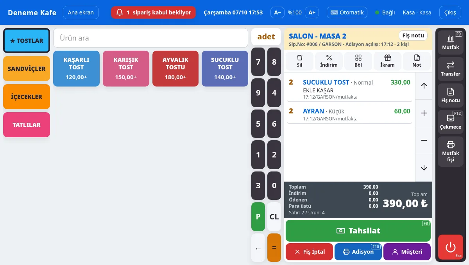Image resolution: width=469 pixels, height=265 pixels.
Task: Click the Transfer arrows icon
Action: click(x=451, y=65)
